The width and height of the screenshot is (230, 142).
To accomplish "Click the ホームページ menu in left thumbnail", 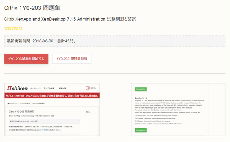I will pyautogui.click(x=35, y=88).
